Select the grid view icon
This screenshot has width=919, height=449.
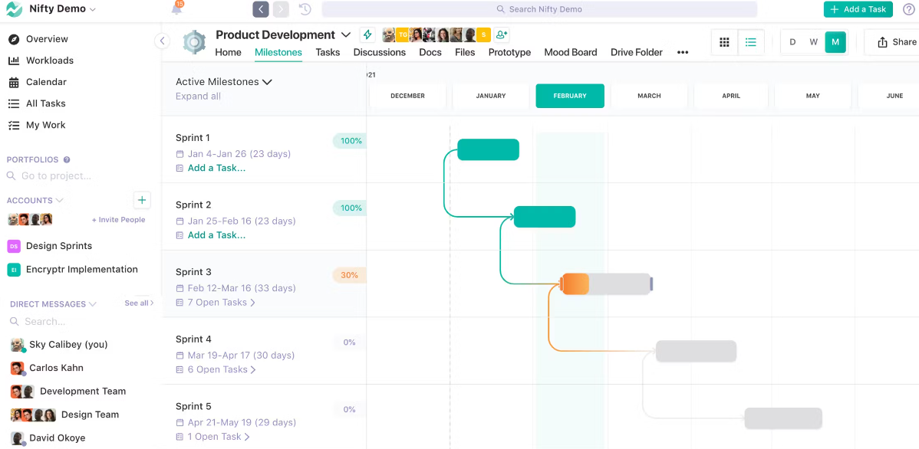point(723,42)
